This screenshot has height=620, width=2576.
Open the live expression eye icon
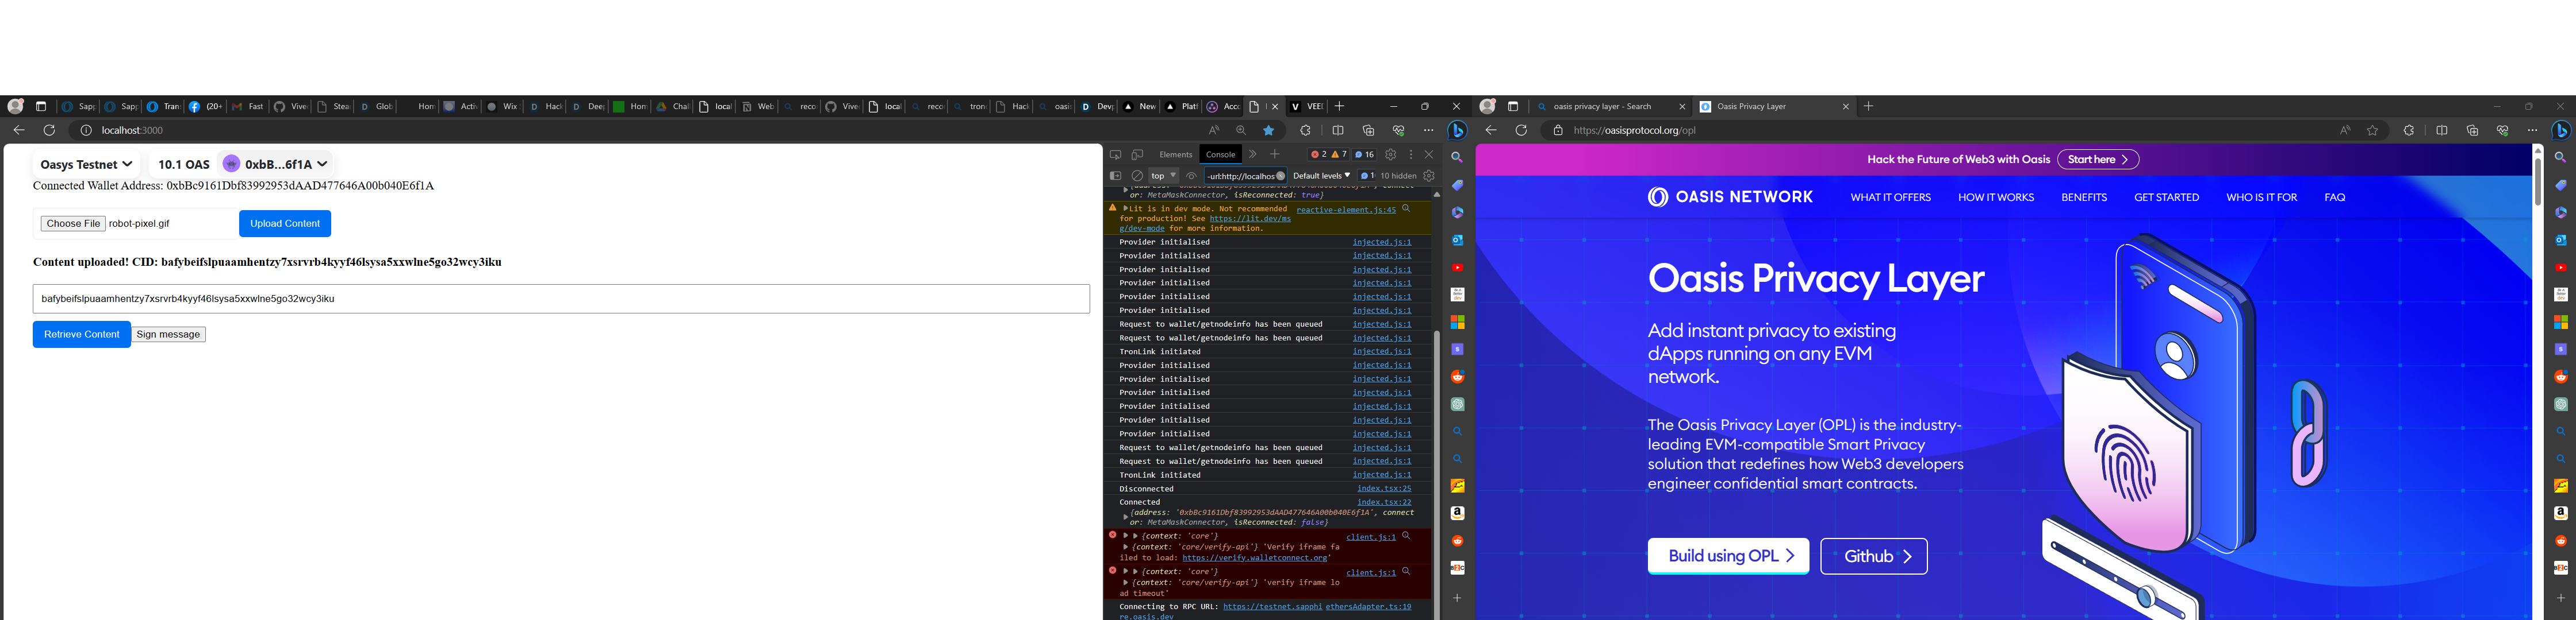1191,176
